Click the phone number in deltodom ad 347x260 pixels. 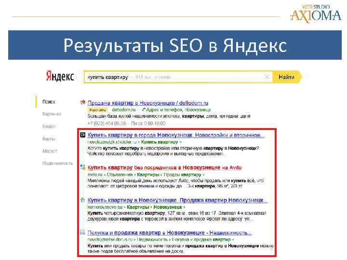click(x=107, y=123)
